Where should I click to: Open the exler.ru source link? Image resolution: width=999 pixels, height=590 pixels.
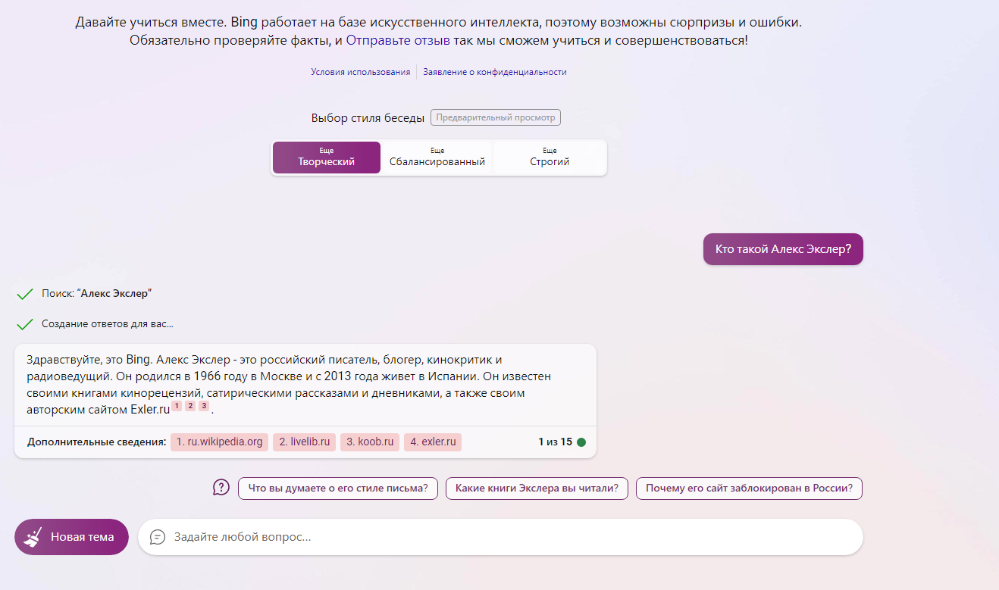[433, 442]
